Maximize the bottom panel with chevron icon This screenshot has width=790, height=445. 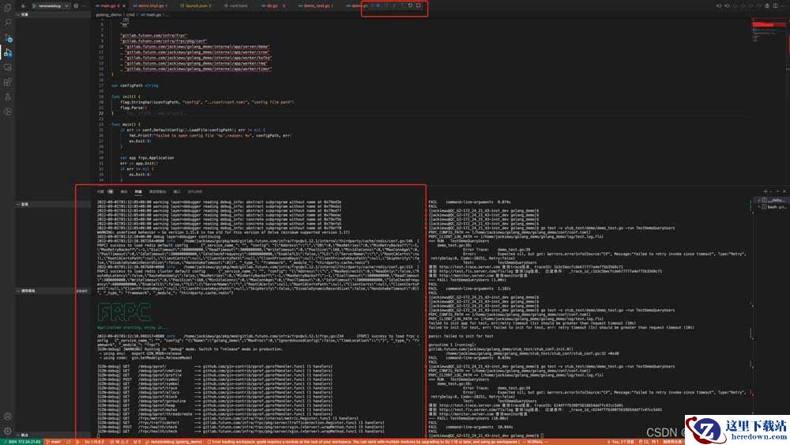coord(777,191)
